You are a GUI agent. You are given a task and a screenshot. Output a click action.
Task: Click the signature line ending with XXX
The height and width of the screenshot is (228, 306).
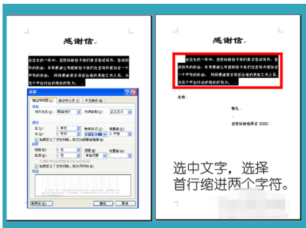coord(250,123)
